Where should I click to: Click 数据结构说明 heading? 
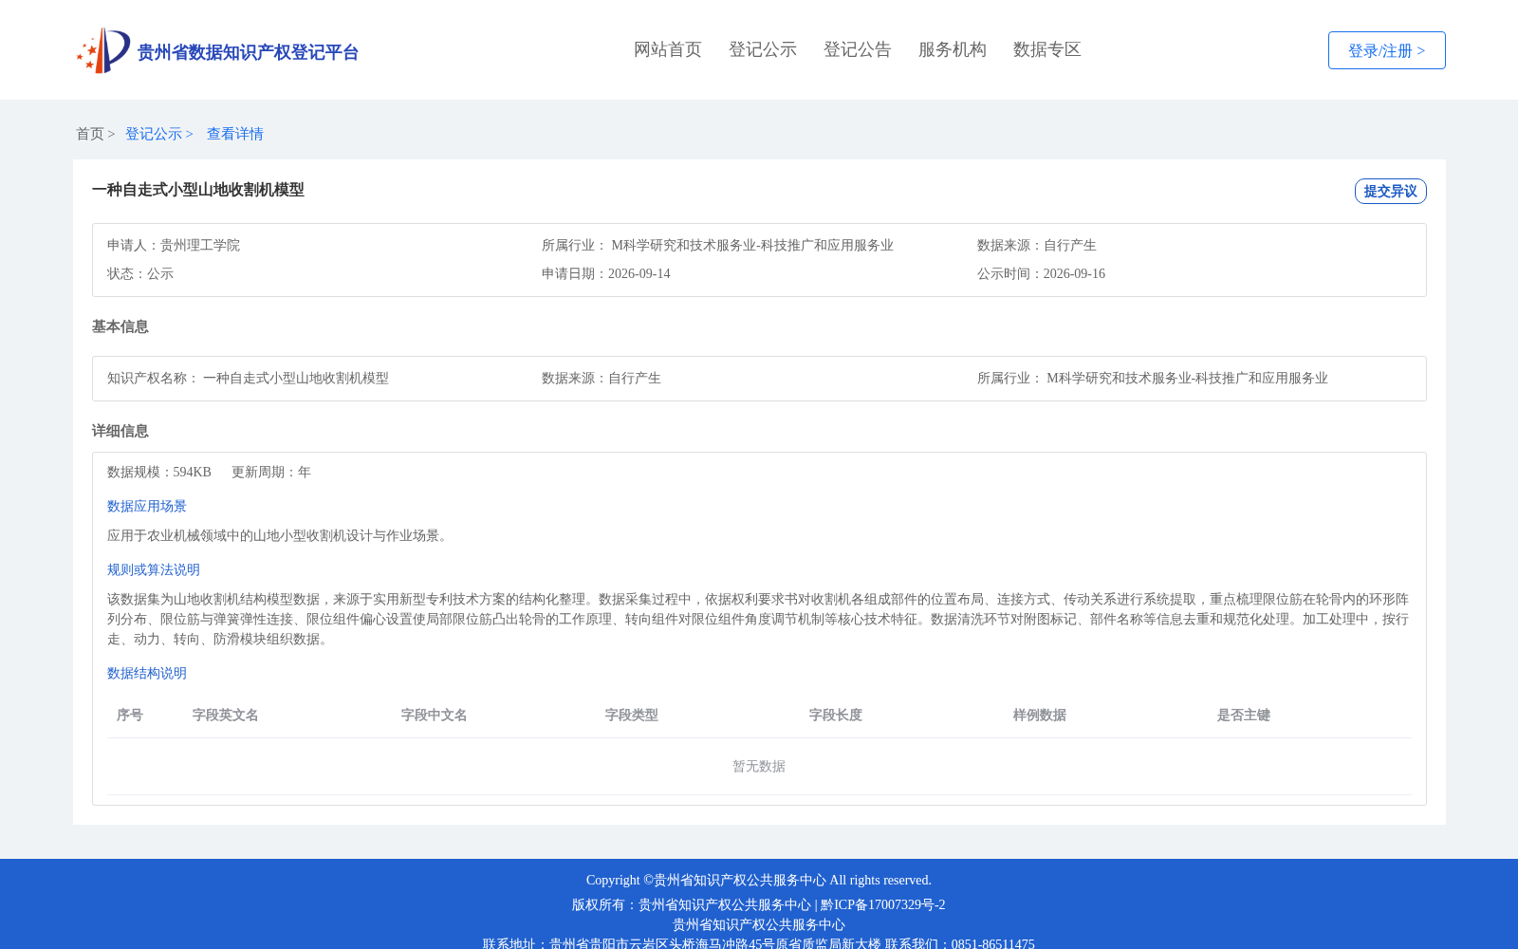147,673
